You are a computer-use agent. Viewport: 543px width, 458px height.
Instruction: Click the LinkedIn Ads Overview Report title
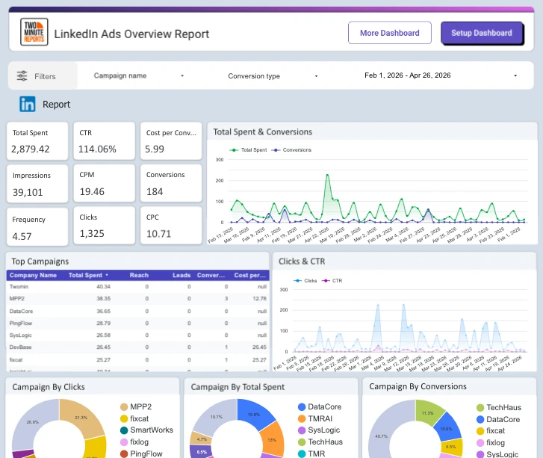pyautogui.click(x=131, y=34)
